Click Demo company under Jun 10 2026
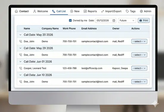The image size is (164, 112). (x=45, y=82)
